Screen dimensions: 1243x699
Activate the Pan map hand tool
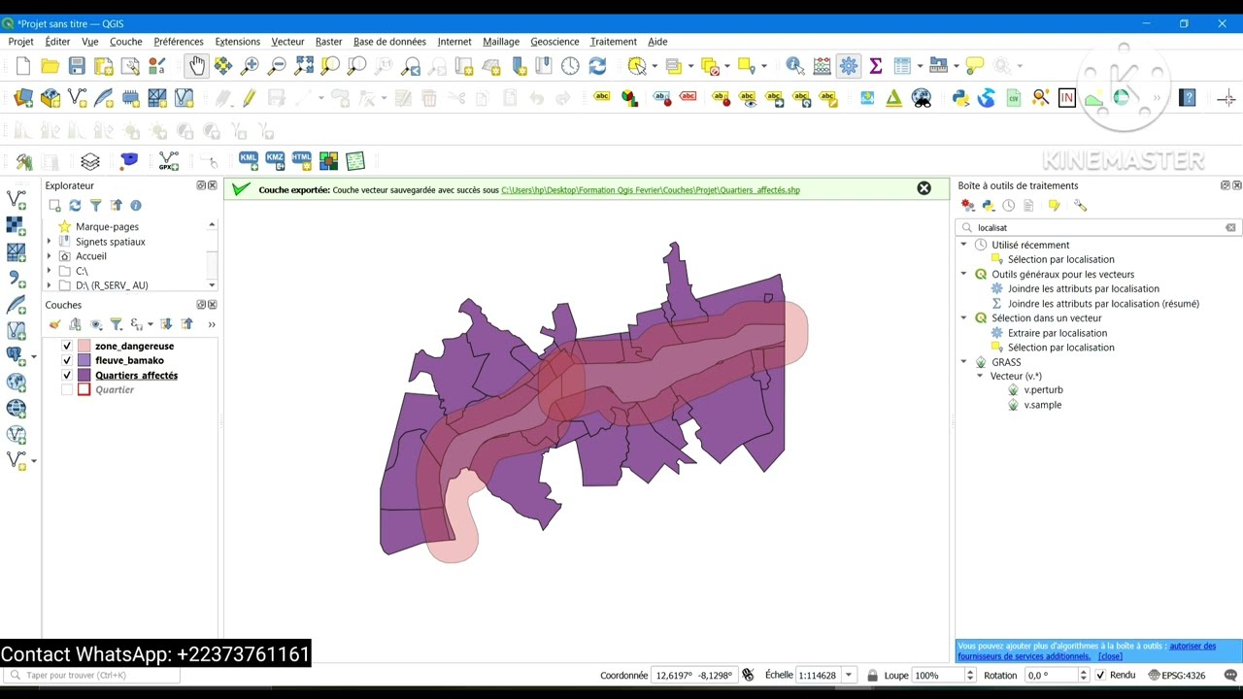[197, 66]
